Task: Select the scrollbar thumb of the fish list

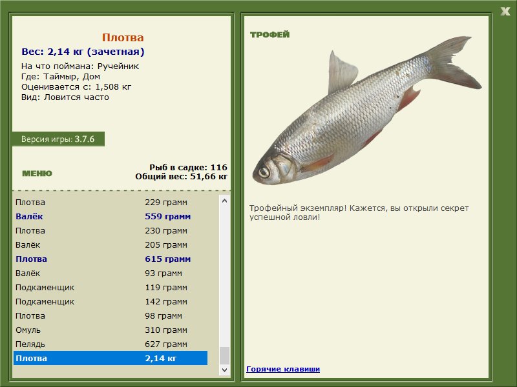Action: [224, 355]
